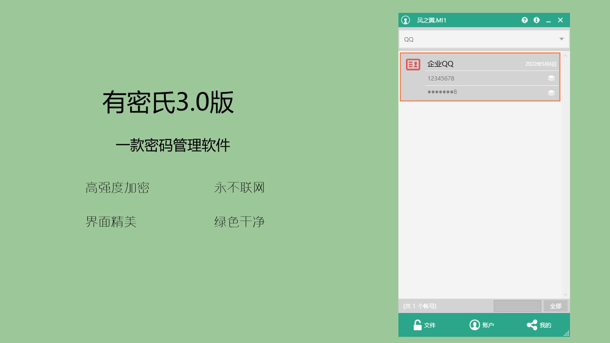Click the scrollbar up arrow
This screenshot has height=343, width=610.
click(565, 54)
